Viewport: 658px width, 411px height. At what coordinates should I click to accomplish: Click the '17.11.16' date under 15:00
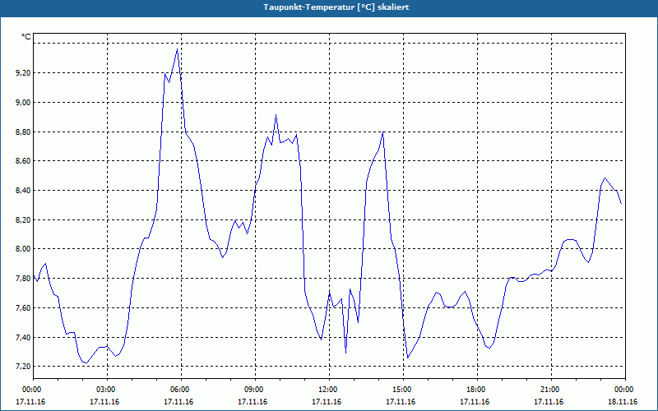pos(401,402)
